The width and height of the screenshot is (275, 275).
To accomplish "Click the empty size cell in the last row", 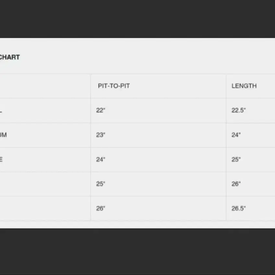I will coord(45,208).
